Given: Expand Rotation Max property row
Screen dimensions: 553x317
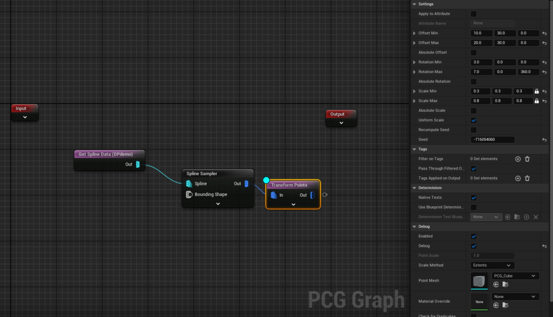Looking at the screenshot, I should pyautogui.click(x=414, y=72).
